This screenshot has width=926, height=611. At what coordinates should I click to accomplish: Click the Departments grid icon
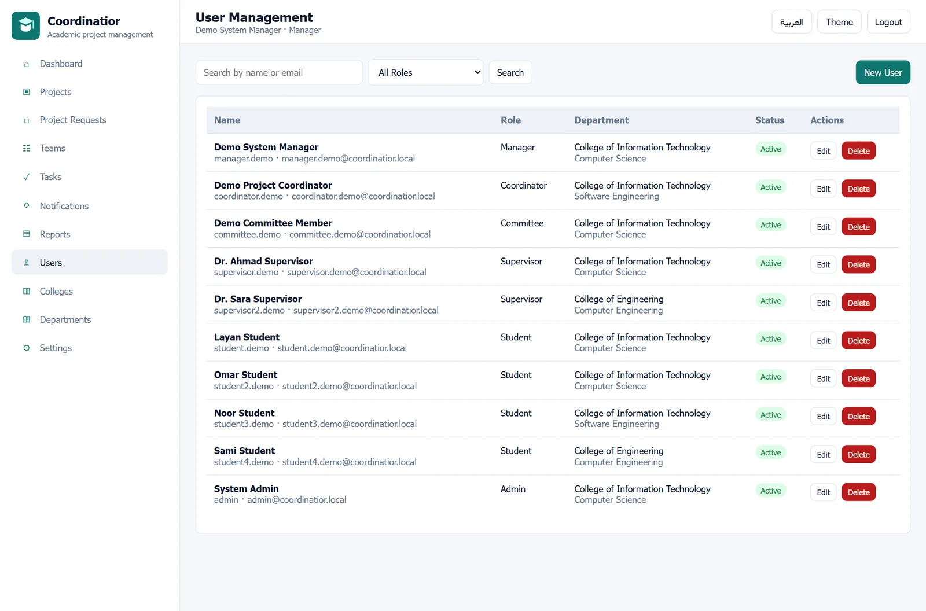[26, 319]
